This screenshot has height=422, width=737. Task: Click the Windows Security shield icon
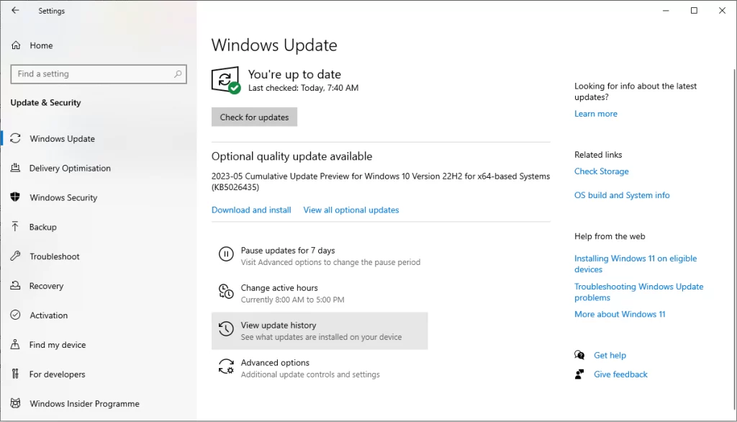tap(16, 197)
